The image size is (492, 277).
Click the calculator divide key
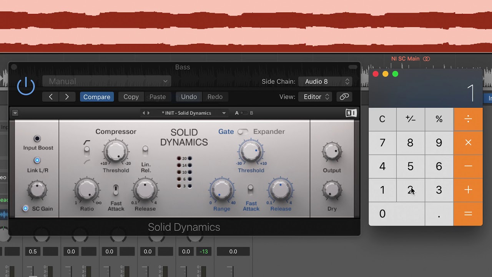click(x=468, y=119)
